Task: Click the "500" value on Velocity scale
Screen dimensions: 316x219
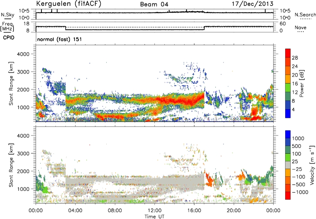Action: (297, 146)
